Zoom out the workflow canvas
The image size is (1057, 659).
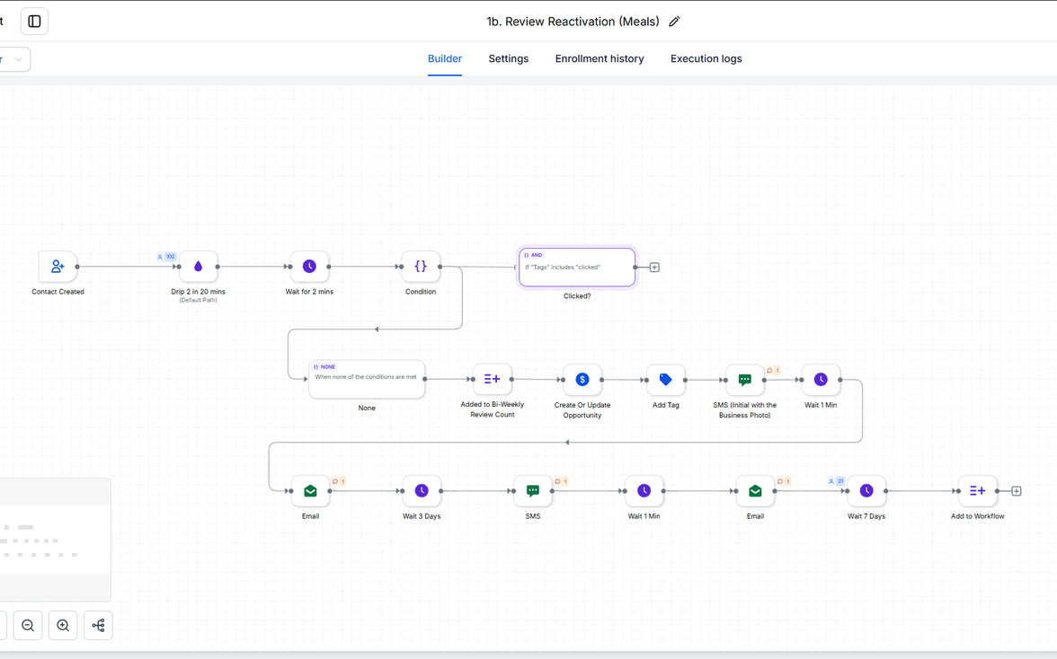click(28, 626)
